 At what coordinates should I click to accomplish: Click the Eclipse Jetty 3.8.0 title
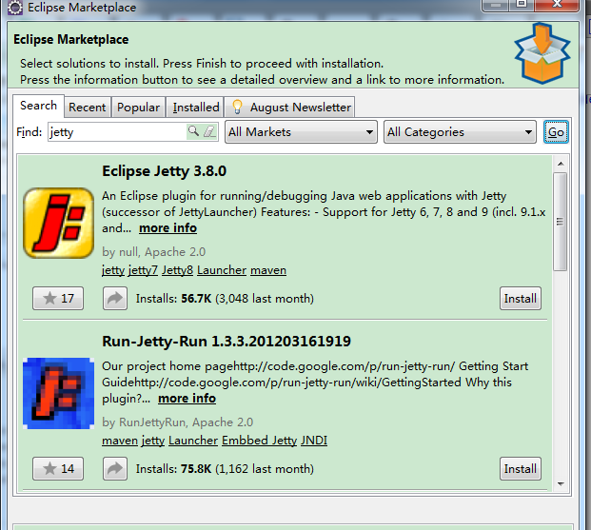point(164,170)
